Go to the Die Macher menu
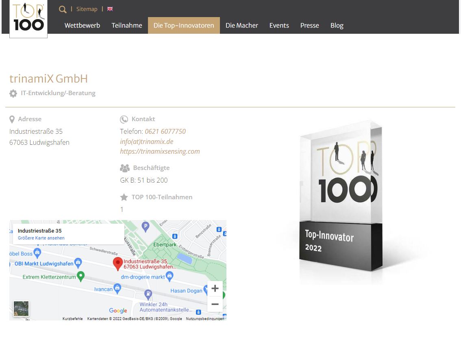461x342 pixels. 241,26
